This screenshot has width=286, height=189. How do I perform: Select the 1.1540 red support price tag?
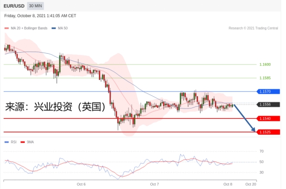tap(268, 119)
